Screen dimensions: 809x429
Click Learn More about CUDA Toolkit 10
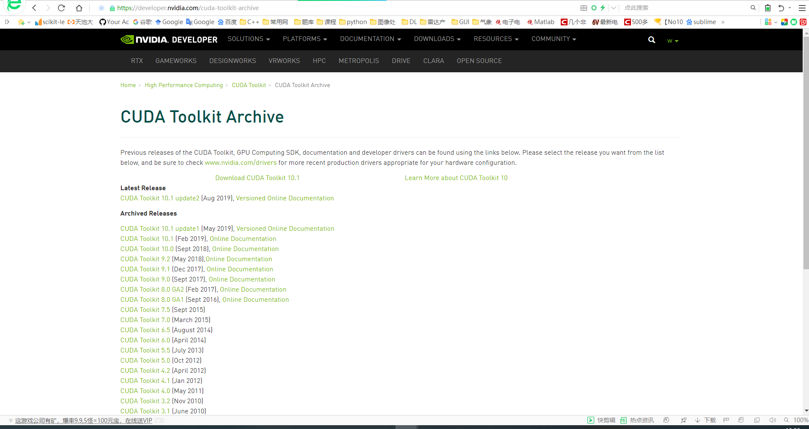[456, 178]
